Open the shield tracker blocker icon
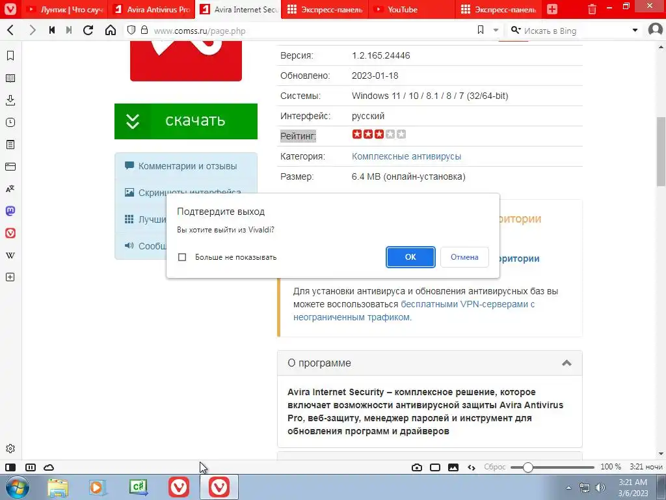The height and width of the screenshot is (500, 666). (131, 30)
